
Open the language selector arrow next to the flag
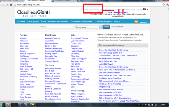pos(147,9)
